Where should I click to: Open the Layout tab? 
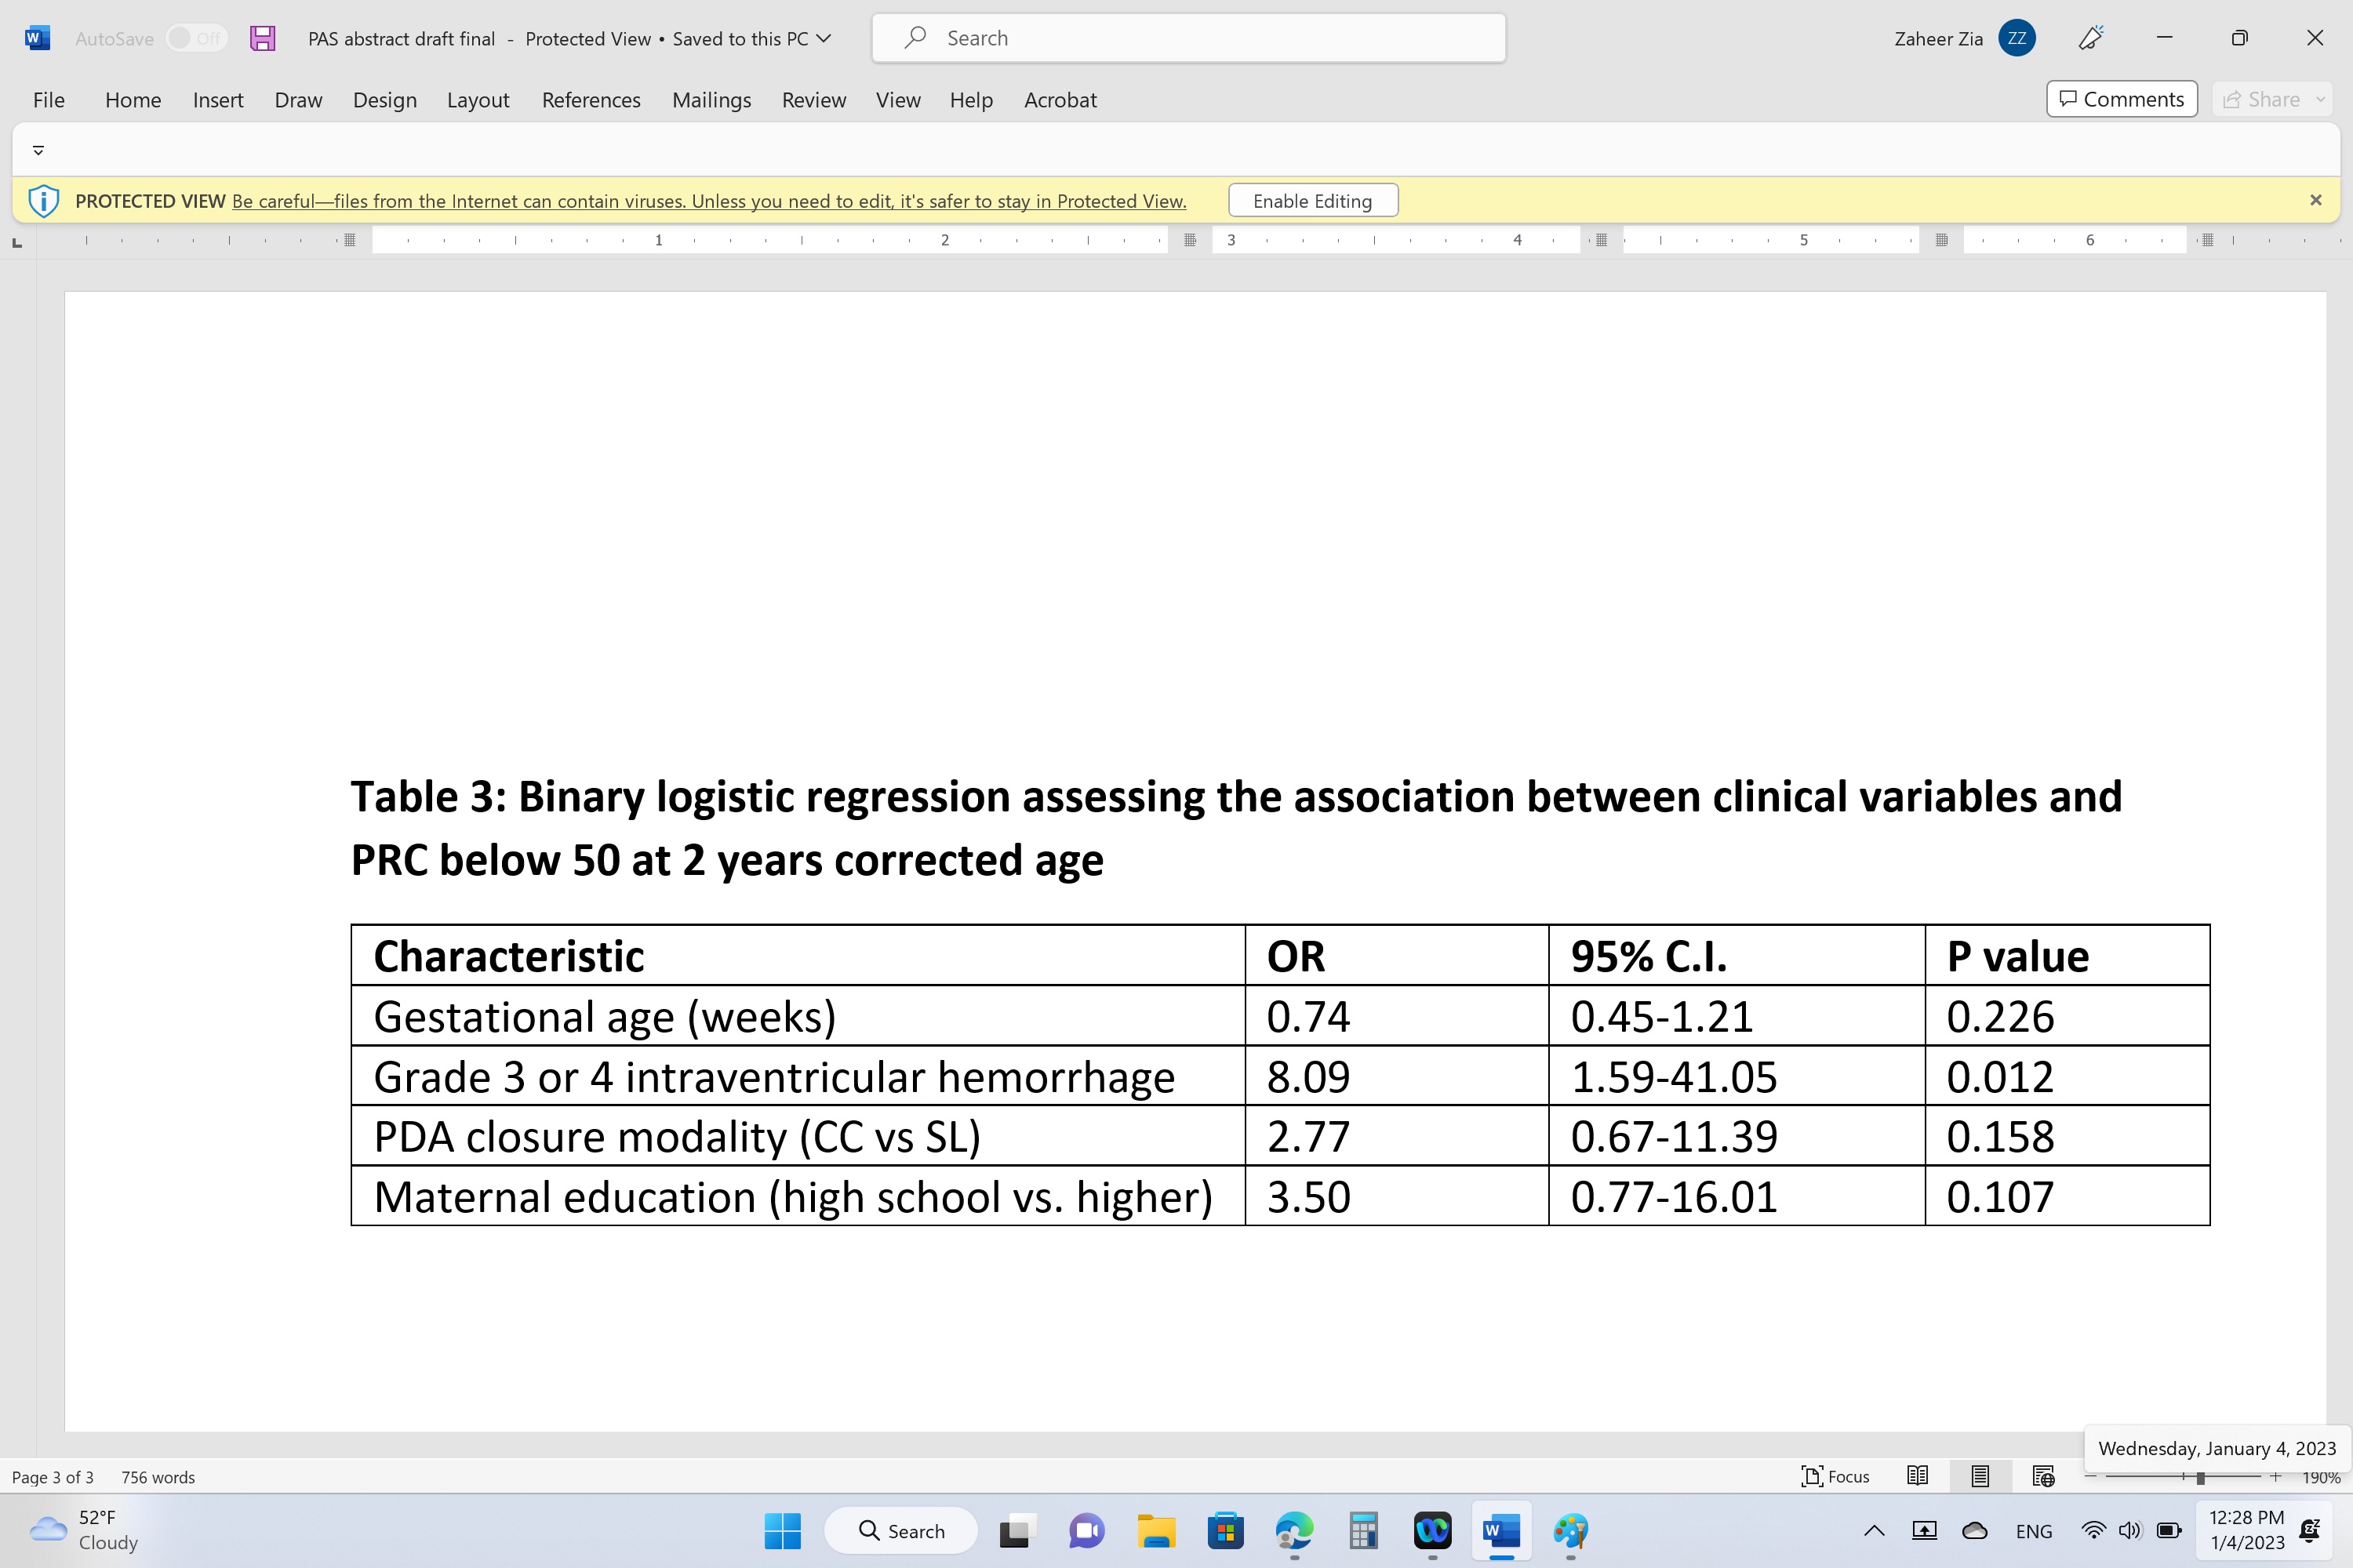pos(477,100)
